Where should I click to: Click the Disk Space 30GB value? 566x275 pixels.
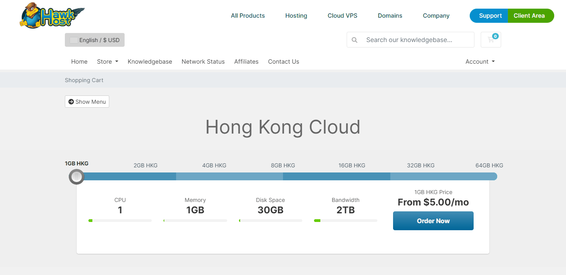tap(270, 210)
